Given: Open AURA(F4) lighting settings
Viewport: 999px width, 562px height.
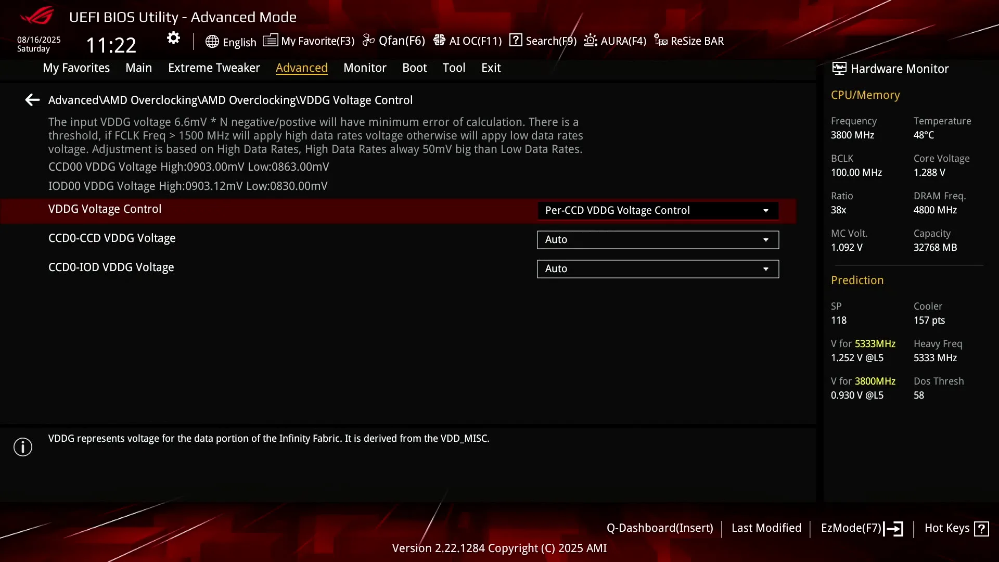Looking at the screenshot, I should (x=615, y=41).
